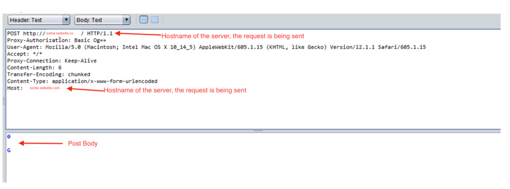Image resolution: width=510 pixels, height=189 pixels.
Task: Click the Content-Type header line
Action: pos(82,81)
